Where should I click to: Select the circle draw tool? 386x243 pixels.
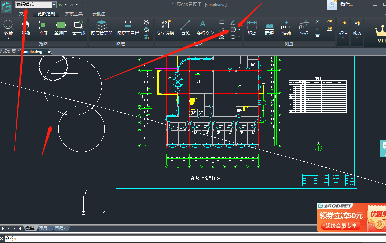(233, 30)
